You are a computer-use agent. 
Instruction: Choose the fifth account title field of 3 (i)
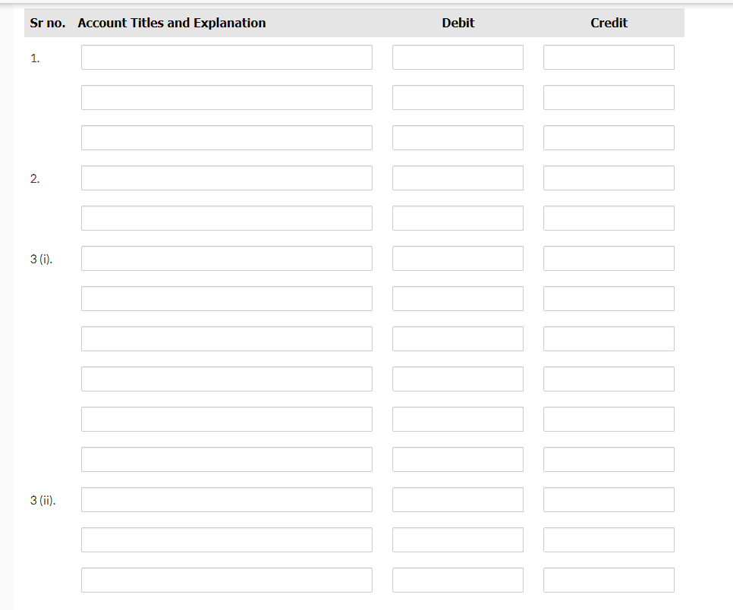click(x=227, y=420)
